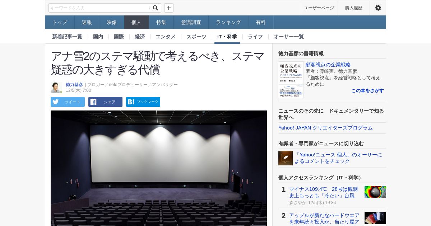
Task: Click the post date 12/5(木) 7:00
Action: pyautogui.click(x=78, y=90)
